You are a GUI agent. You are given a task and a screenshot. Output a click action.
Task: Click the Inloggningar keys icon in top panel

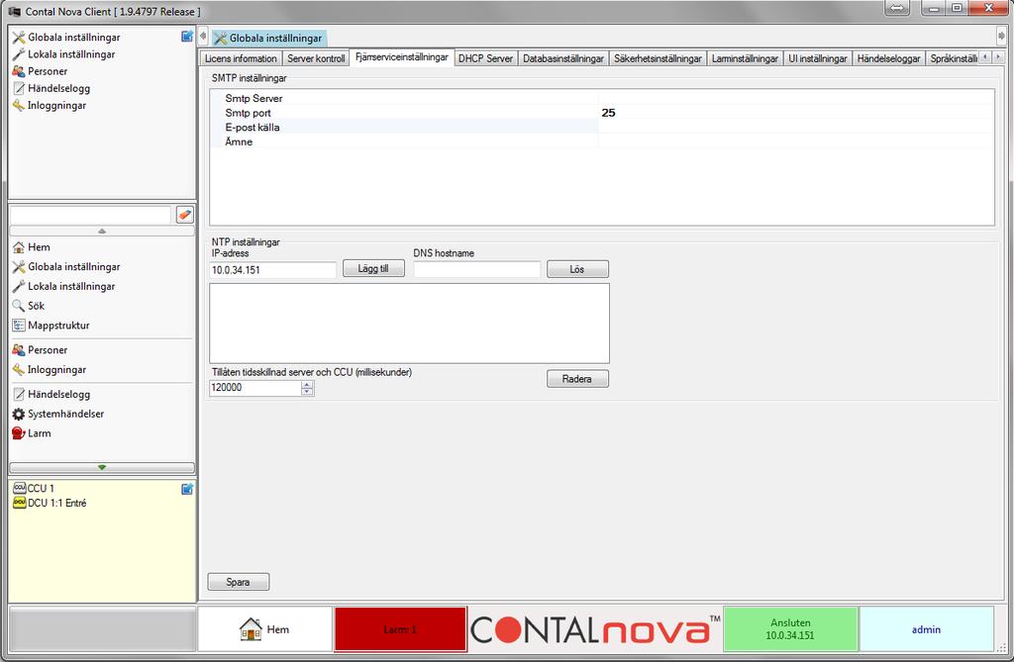click(x=19, y=105)
